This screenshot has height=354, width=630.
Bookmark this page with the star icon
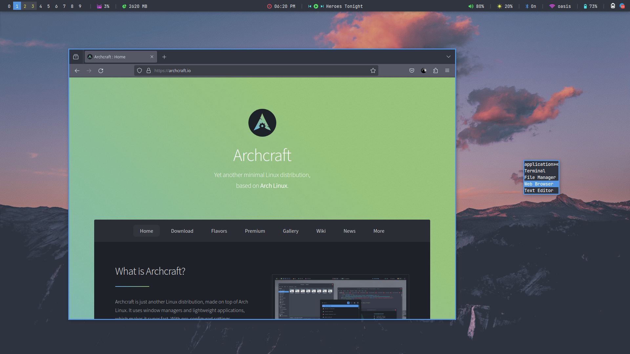373,70
